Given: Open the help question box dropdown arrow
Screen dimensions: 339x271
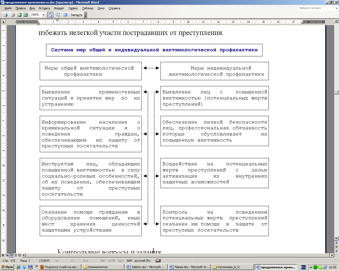Looking at the screenshot, I should pos(336,8).
